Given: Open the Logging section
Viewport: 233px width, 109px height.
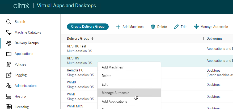Looking at the screenshot, I should click(x=21, y=75).
